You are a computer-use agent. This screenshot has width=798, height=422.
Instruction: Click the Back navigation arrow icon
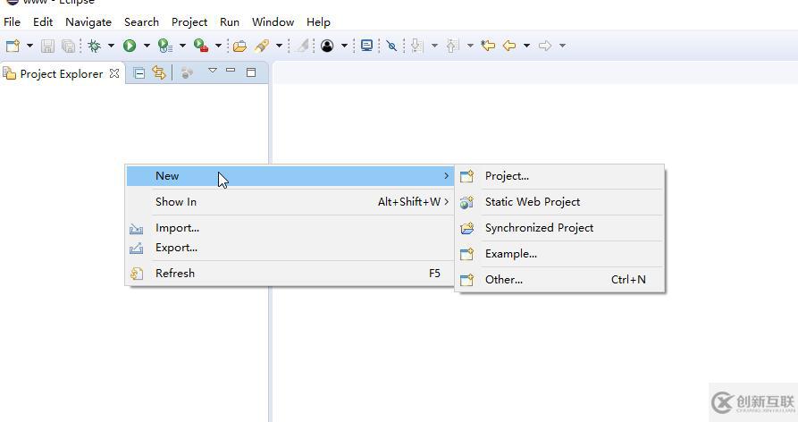pyautogui.click(x=509, y=46)
